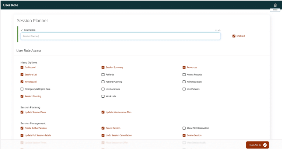
Task: Enable Access Reports option
Action: tap(184, 74)
